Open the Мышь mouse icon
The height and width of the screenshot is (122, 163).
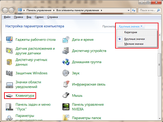click(x=66, y=95)
